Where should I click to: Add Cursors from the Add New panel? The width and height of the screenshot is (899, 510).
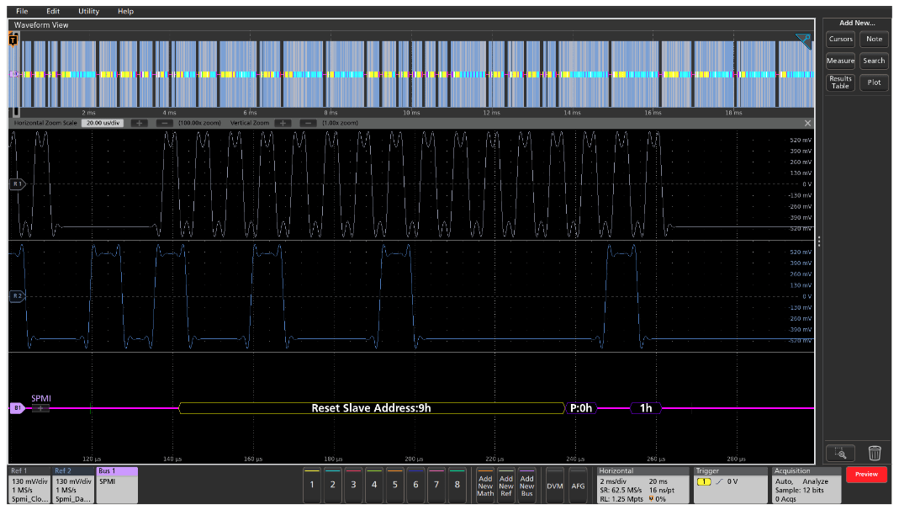pos(839,39)
